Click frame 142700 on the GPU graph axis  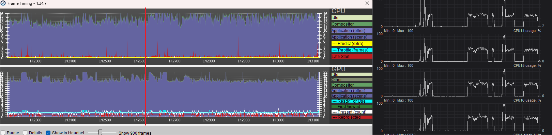click(x=174, y=120)
